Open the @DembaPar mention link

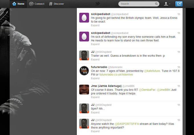click(x=147, y=90)
